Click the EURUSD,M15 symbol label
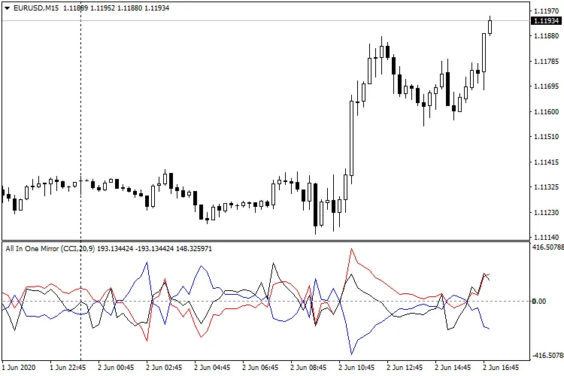This screenshot has height=376, width=564. tap(38, 8)
